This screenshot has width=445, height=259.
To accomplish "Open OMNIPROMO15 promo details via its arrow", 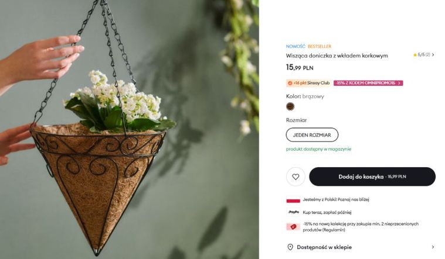I will click(x=399, y=83).
